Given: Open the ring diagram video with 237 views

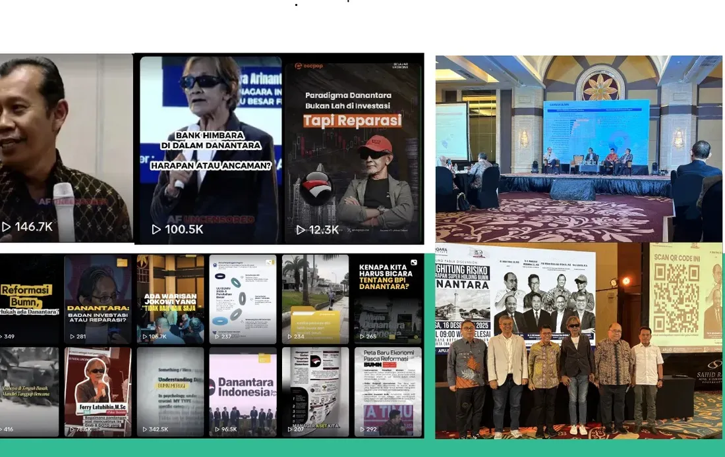Looking at the screenshot, I should 243,299.
